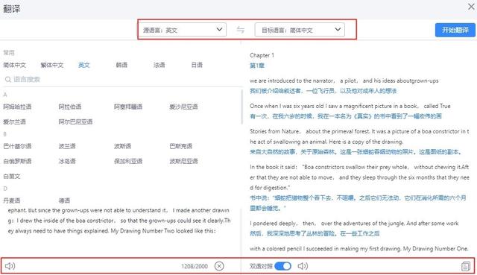The height and width of the screenshot is (275, 477).
Task: Open the 源语言 source language dropdown
Action: point(182,30)
